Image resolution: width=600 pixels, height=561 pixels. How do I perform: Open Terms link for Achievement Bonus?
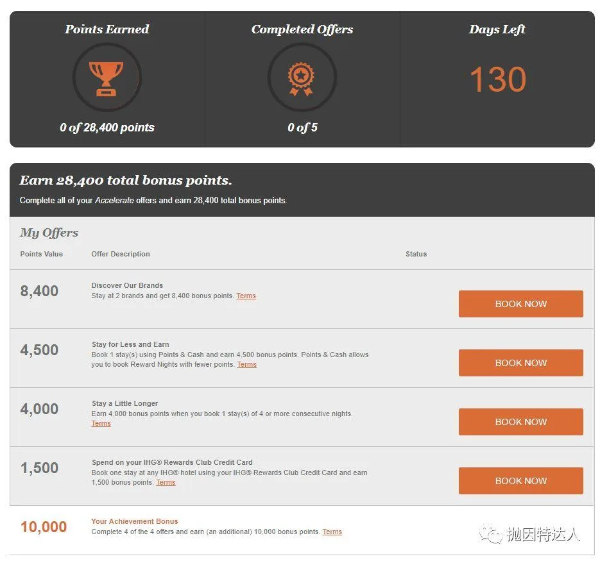332,532
